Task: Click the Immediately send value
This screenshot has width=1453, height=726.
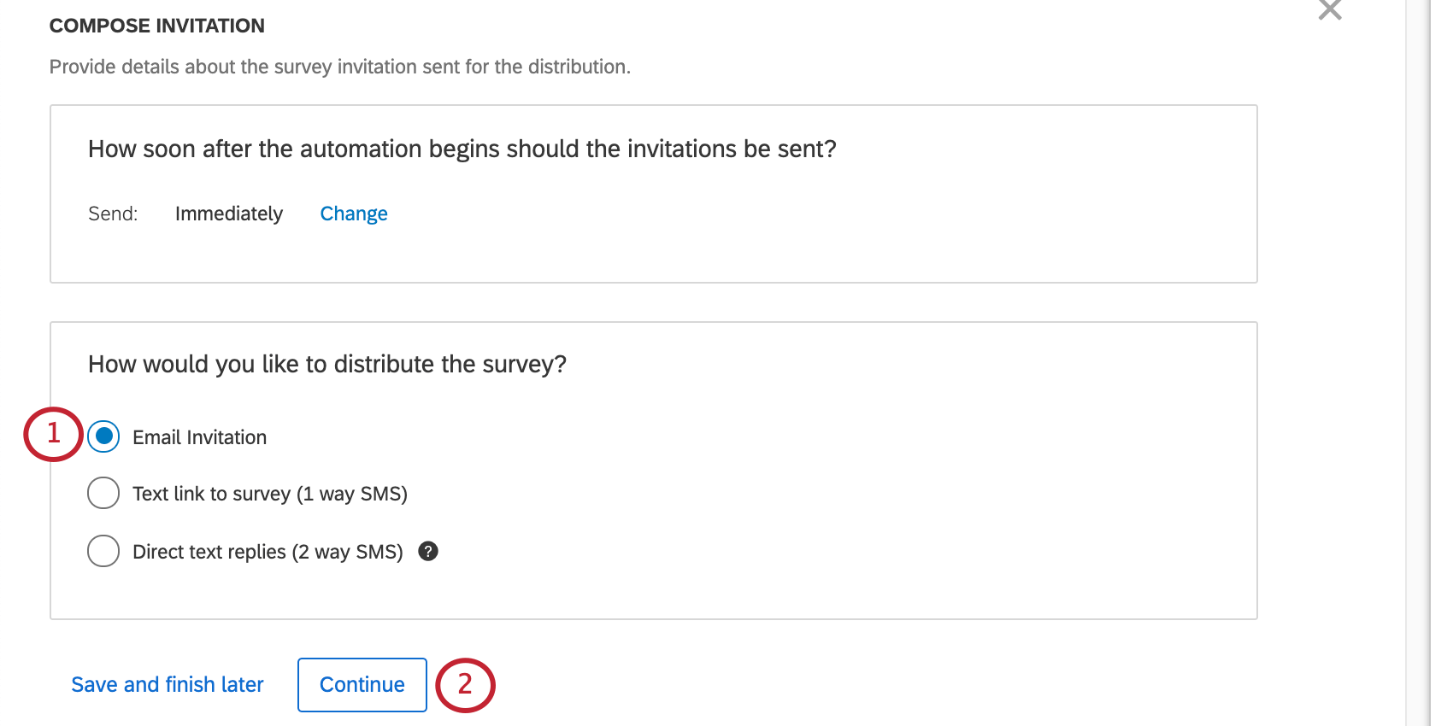Action: pos(228,214)
